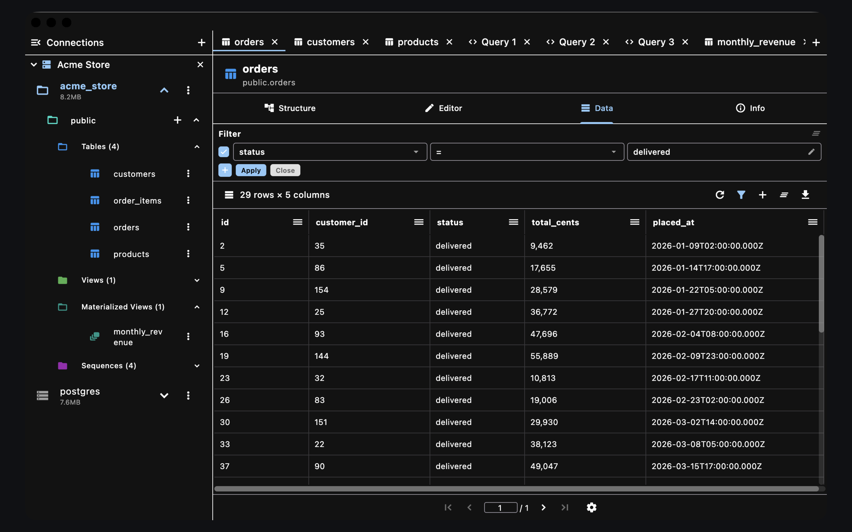Collapse the Connections sidebar
Viewport: 852px width, 532px height.
click(35, 43)
